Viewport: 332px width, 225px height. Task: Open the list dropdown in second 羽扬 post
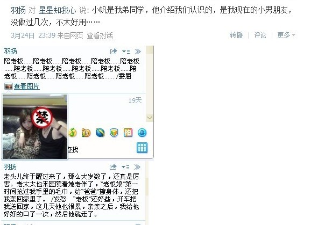tap(125, 167)
